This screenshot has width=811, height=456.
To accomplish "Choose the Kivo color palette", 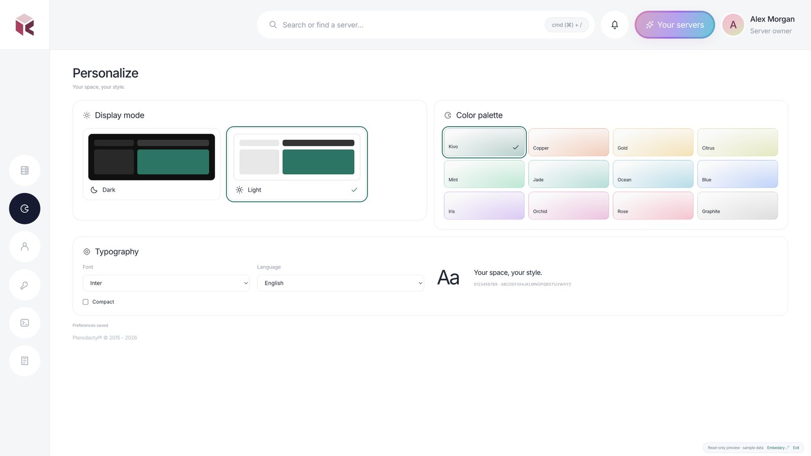I will tap(484, 142).
